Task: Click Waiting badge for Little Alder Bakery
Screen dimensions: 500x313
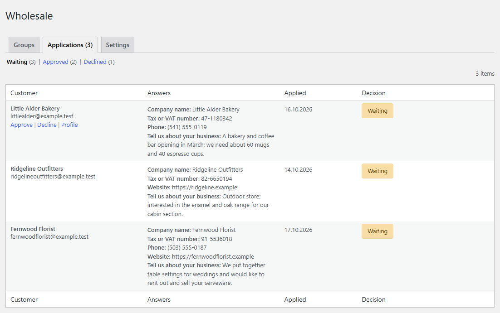Action: pyautogui.click(x=377, y=111)
